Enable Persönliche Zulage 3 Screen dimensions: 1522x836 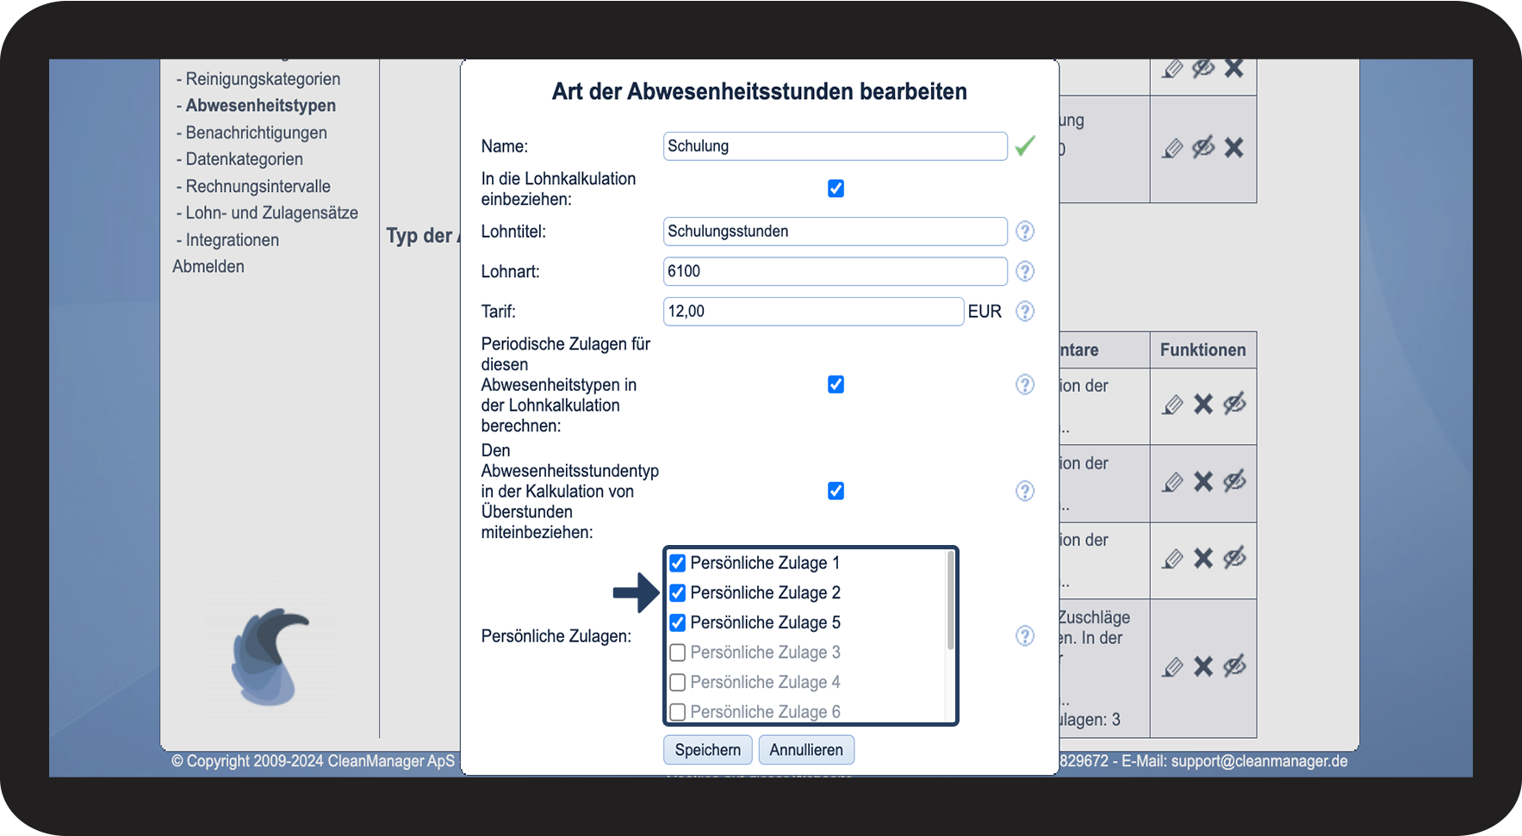(678, 653)
